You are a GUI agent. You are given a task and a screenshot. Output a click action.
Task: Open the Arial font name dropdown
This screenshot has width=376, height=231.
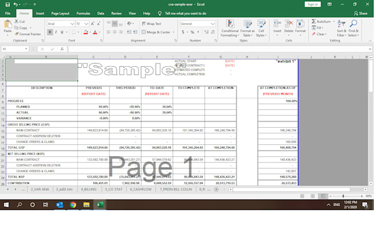72,24
